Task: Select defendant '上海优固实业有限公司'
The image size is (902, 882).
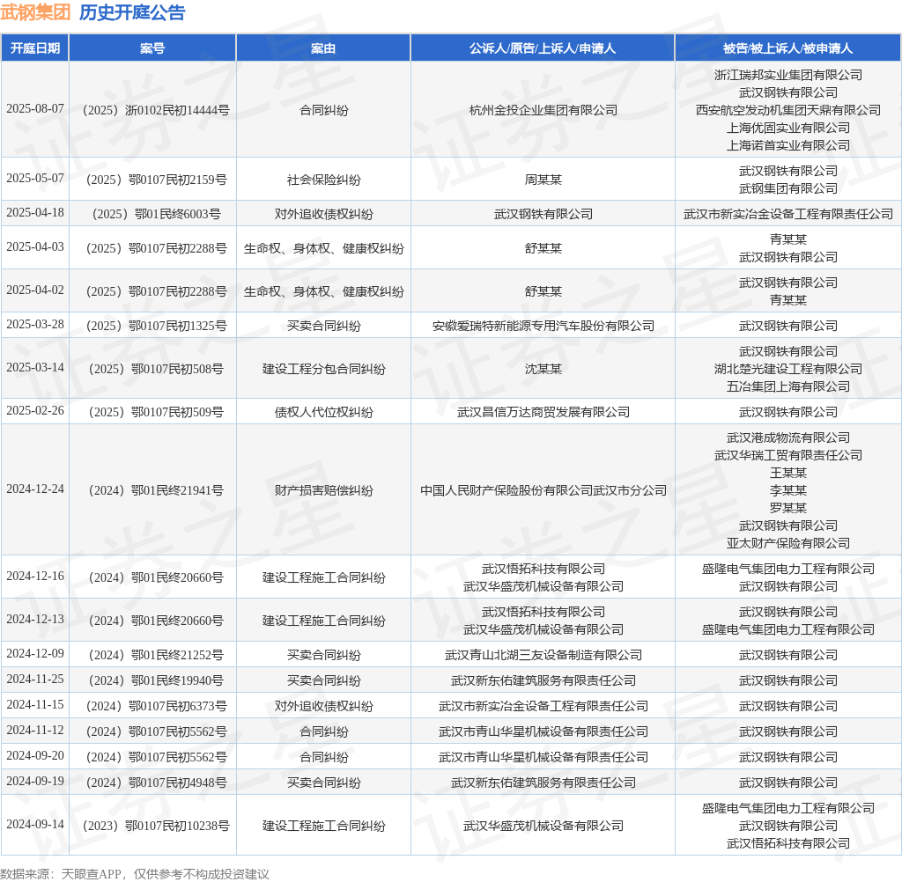Action: (788, 128)
